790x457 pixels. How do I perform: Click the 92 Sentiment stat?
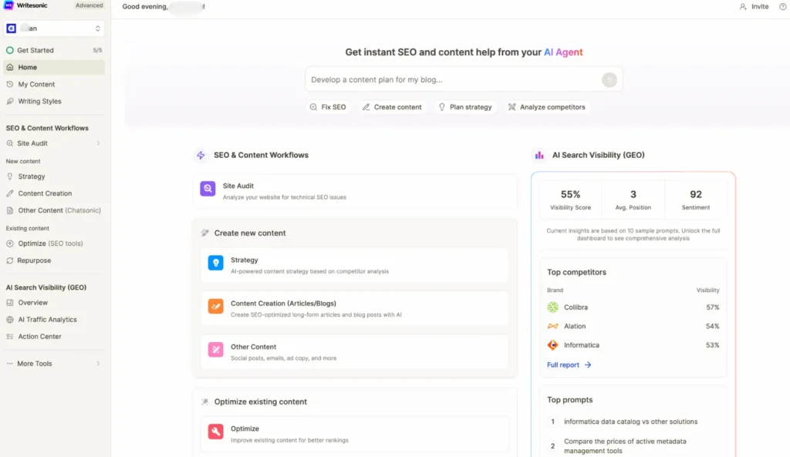coord(696,200)
